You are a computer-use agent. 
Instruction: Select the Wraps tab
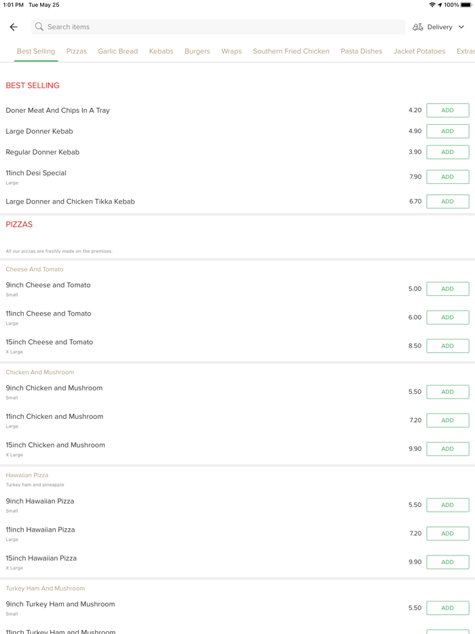tap(231, 51)
